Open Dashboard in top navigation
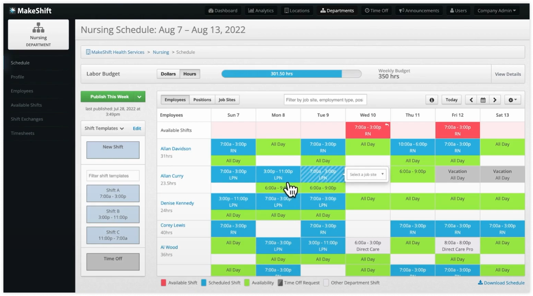The width and height of the screenshot is (533, 296). tap(223, 11)
